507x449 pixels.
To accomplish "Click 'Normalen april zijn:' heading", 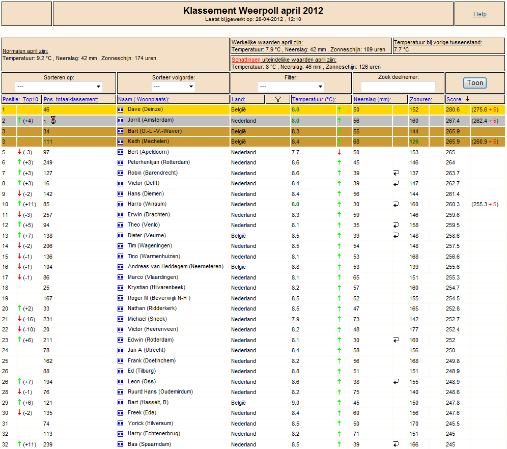I will pos(25,51).
